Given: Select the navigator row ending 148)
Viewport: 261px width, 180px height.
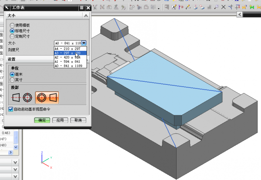Looking at the screenshot, I should coord(7,145).
